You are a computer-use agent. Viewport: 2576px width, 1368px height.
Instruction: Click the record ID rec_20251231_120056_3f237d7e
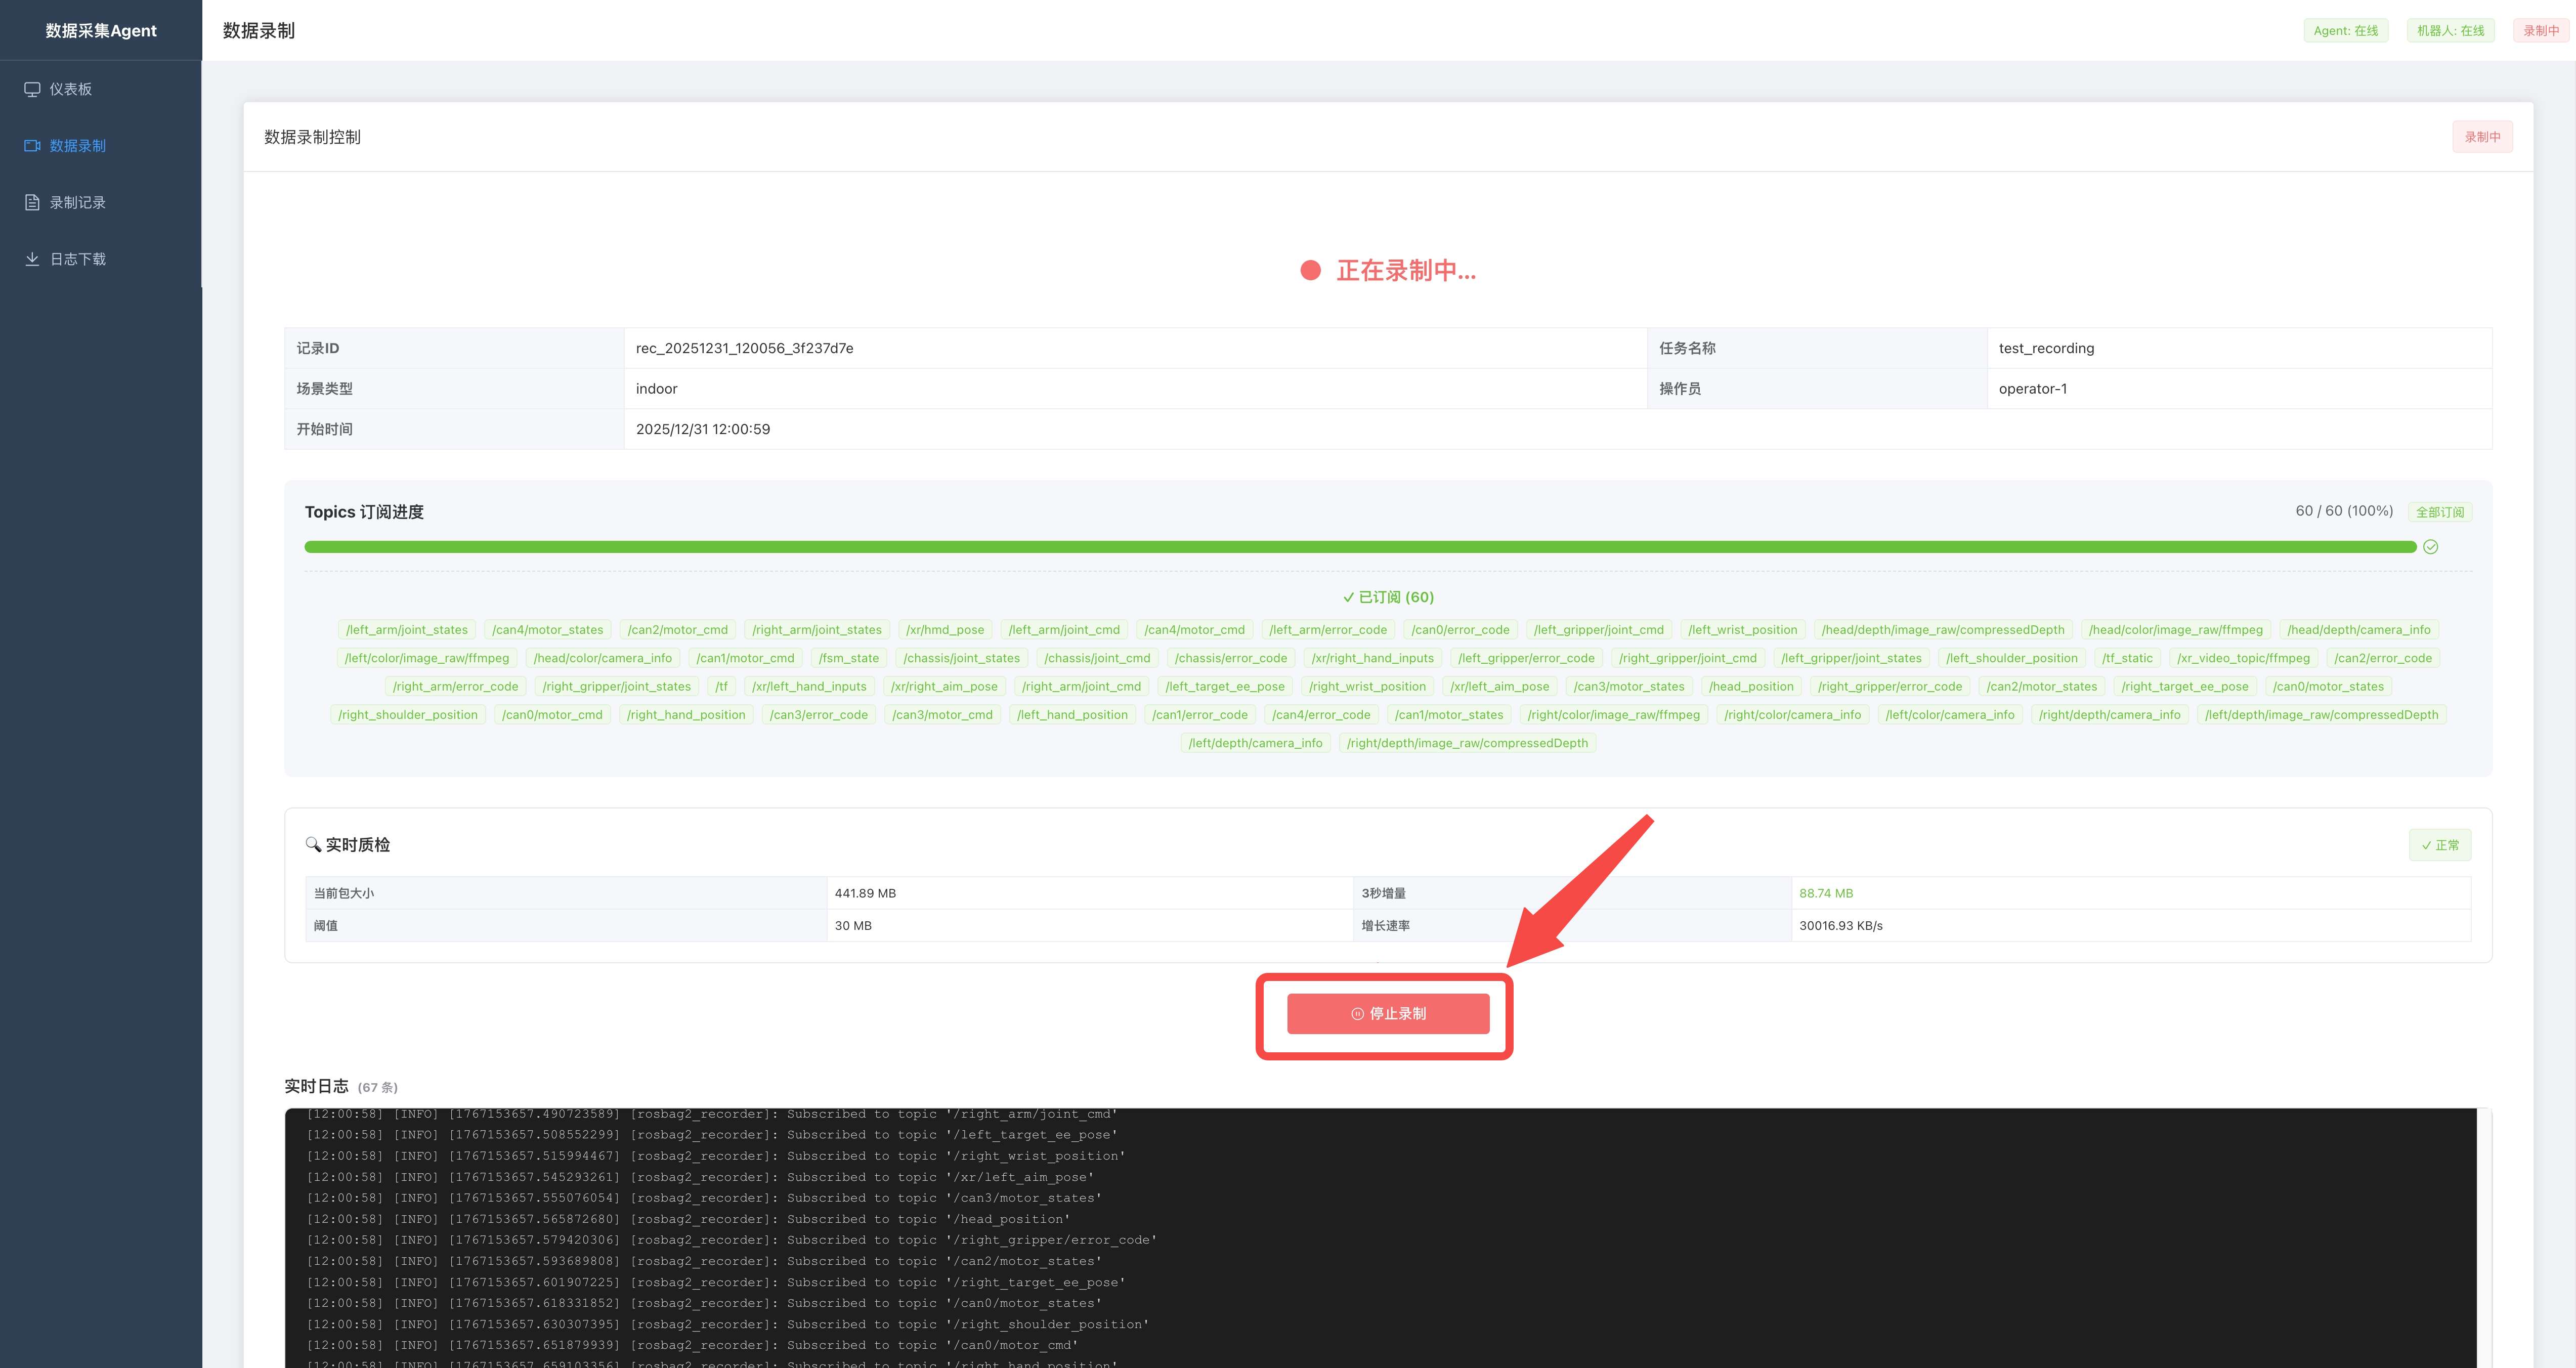point(744,348)
